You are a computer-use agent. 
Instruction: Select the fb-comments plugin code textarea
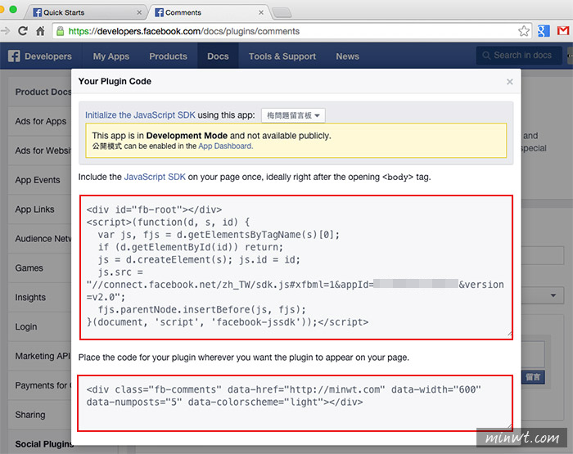pyautogui.click(x=295, y=402)
